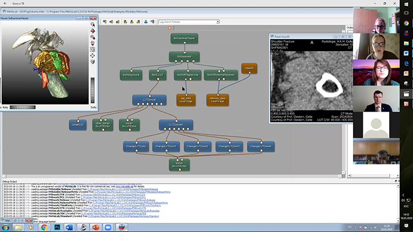Click the Roty thumbwheel in viewer
This screenshot has height=232, width=413.
point(23,107)
